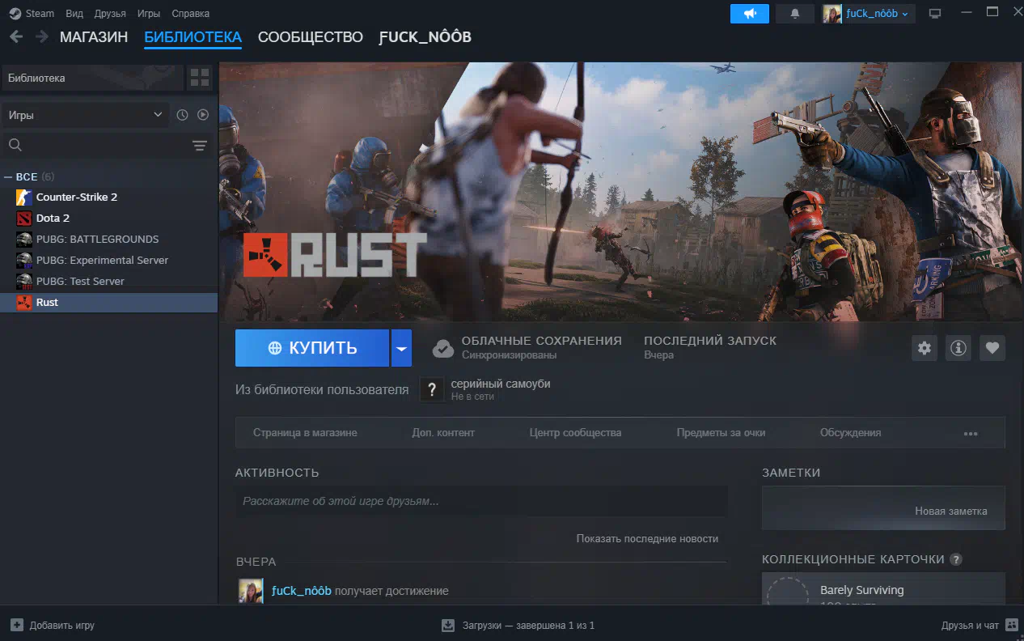This screenshot has width=1024, height=641.
Task: Open Друзья и чат text
Action: 971,626
